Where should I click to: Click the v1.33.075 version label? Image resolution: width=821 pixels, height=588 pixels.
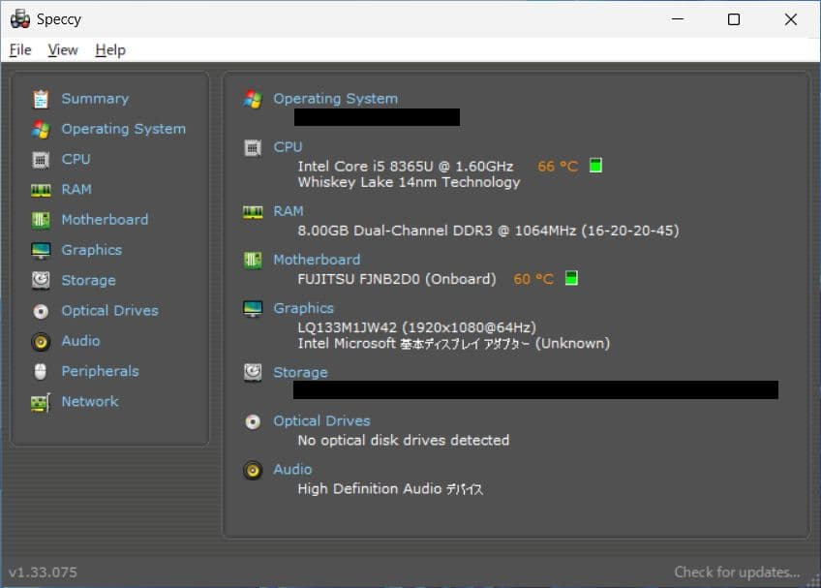pos(43,573)
